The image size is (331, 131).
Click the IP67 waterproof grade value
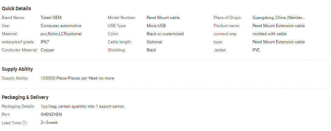tap(45, 42)
